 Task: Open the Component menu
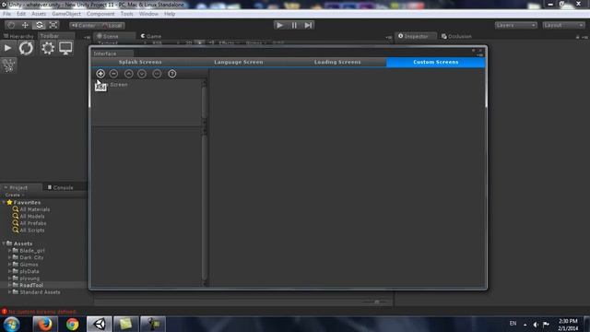click(x=100, y=14)
